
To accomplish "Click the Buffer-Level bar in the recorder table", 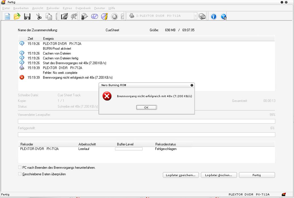I will 129,149.
